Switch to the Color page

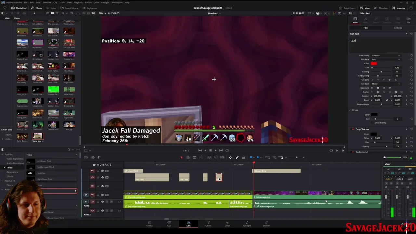(227, 224)
